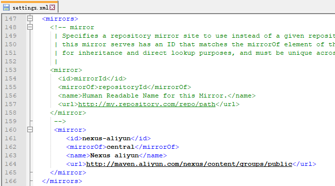Close the settings.xml tab

tap(52, 8)
